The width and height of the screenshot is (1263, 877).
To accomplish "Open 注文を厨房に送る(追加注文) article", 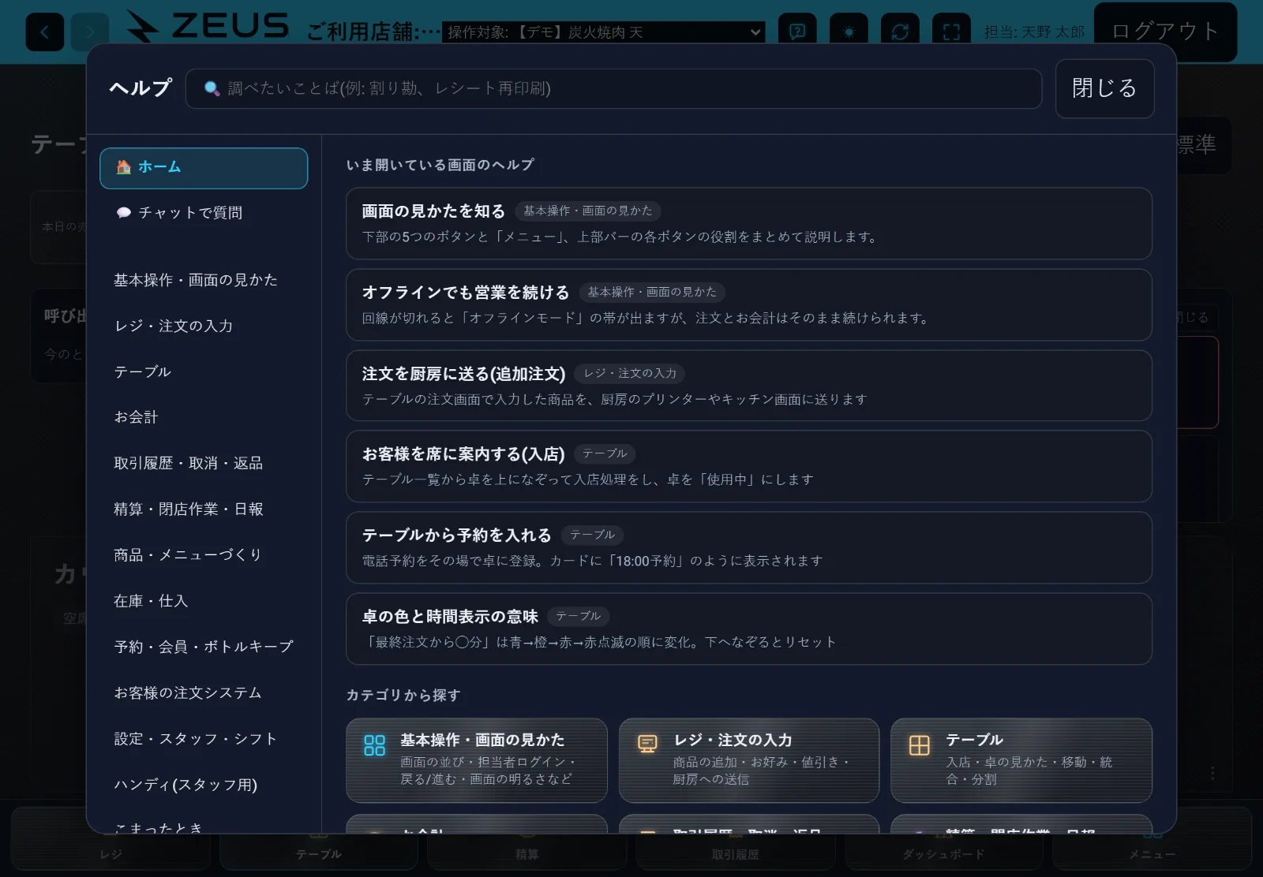I will pyautogui.click(x=748, y=386).
